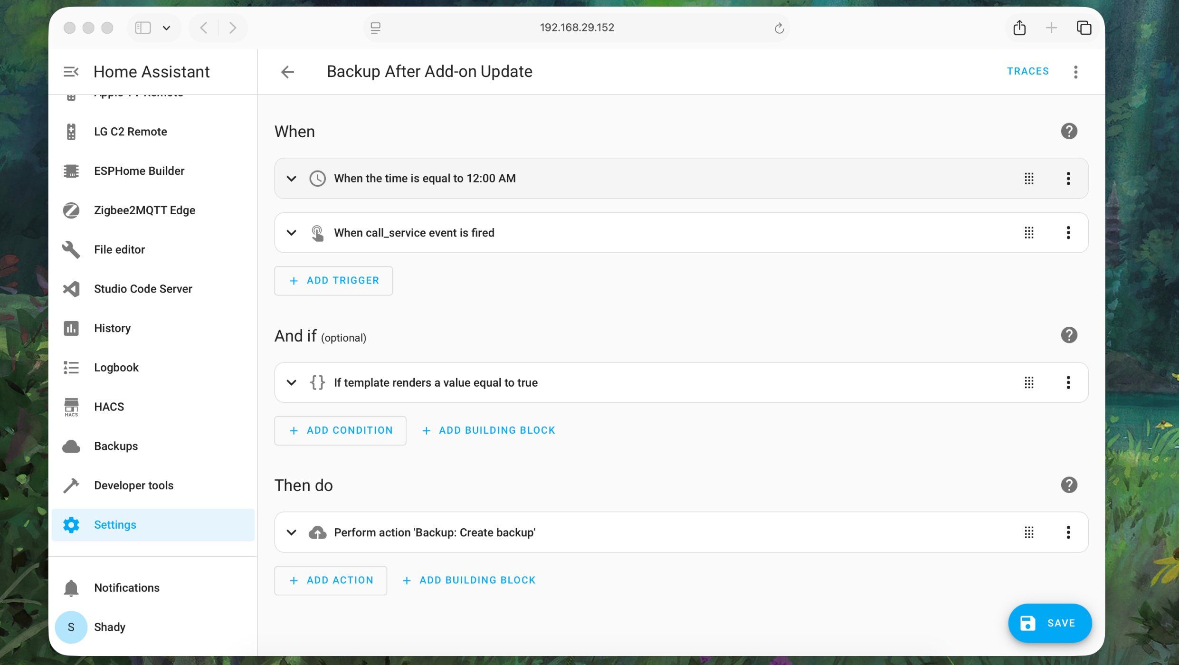Open options menu for call_service event trigger

click(1068, 233)
